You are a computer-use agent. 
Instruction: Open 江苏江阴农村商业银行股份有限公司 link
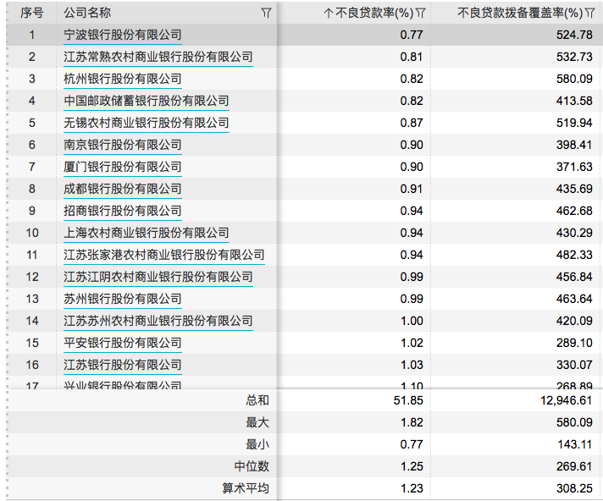point(158,277)
